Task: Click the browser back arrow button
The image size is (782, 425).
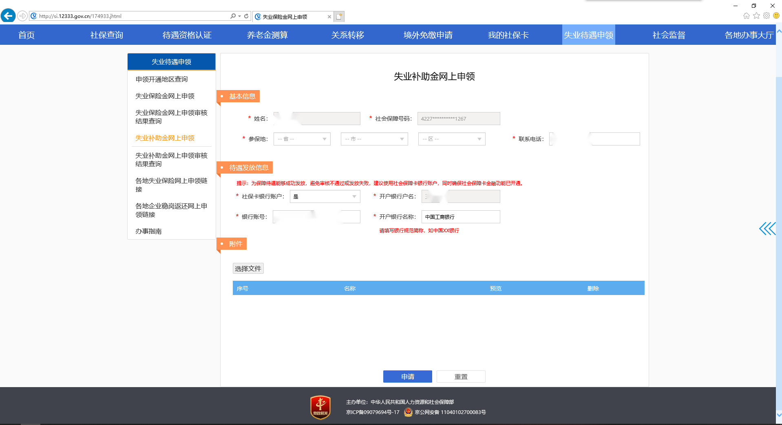Action: (8, 16)
